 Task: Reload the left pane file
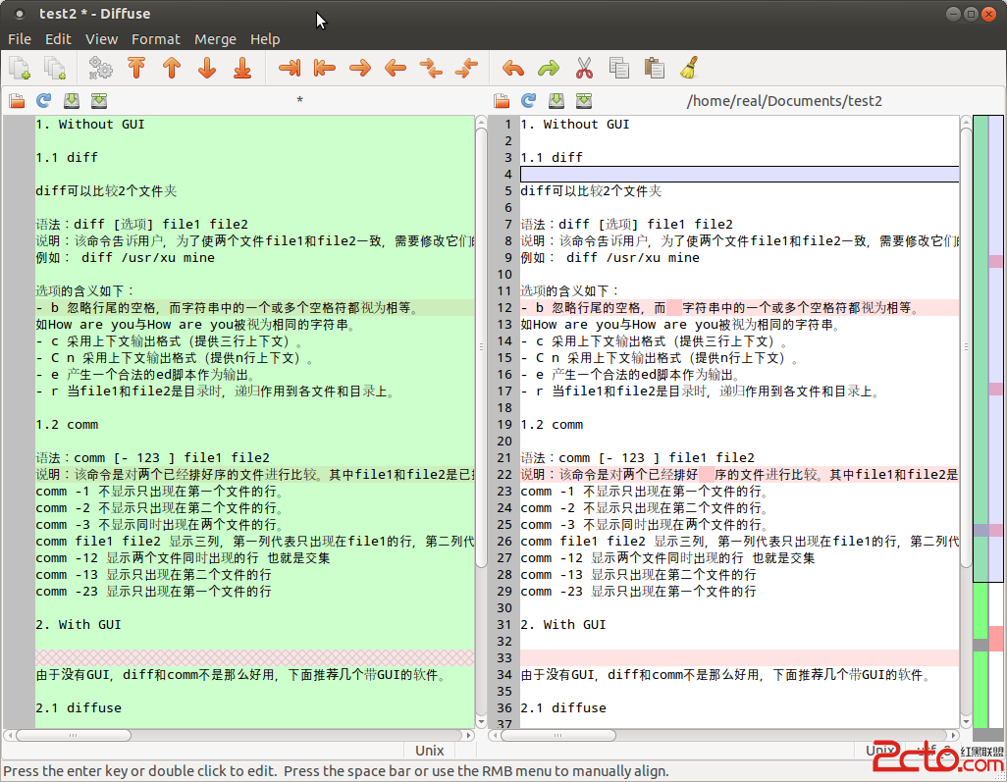[43, 101]
